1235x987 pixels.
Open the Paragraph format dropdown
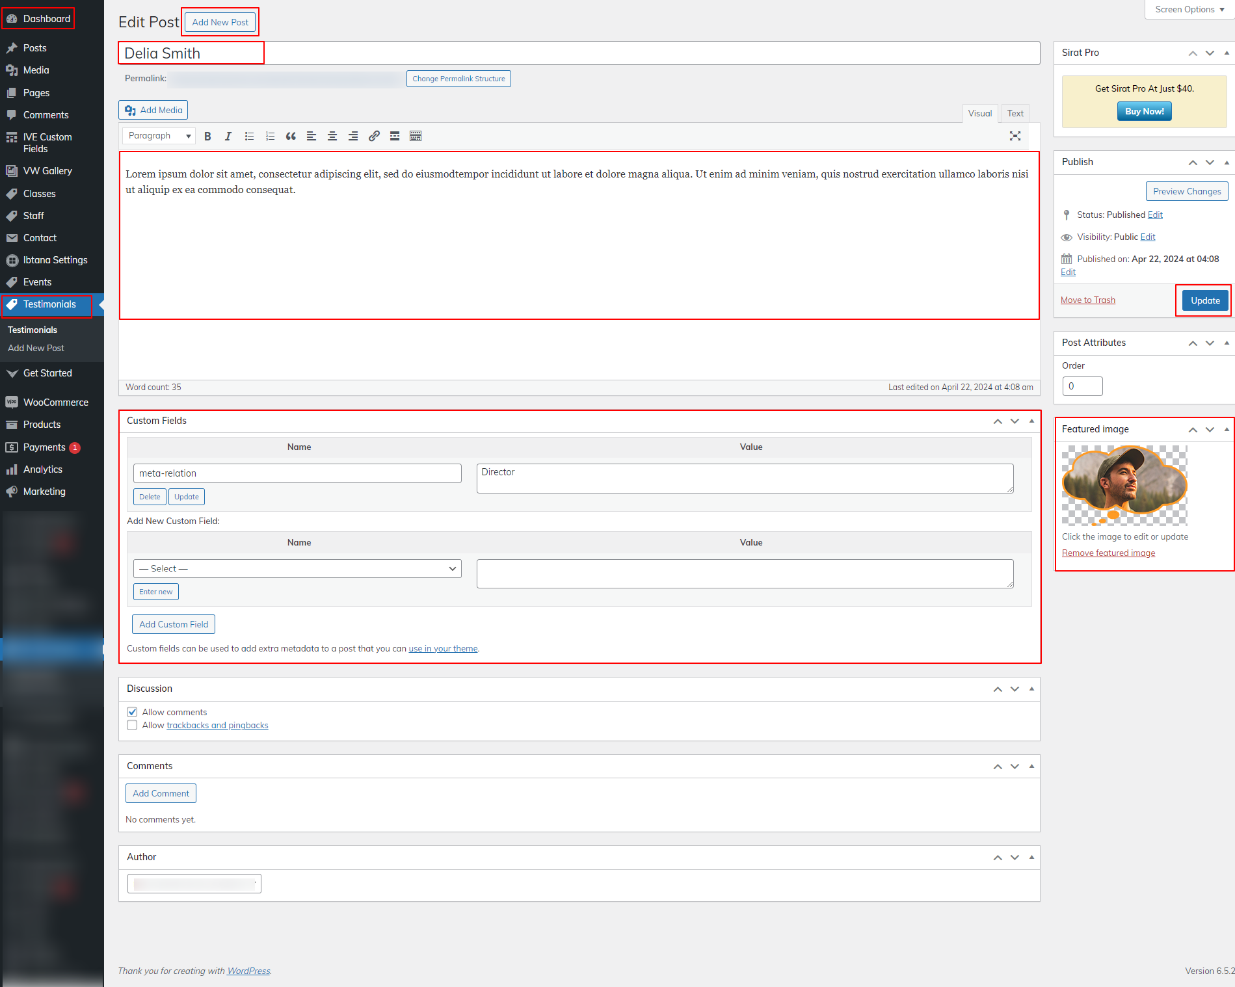click(x=159, y=136)
